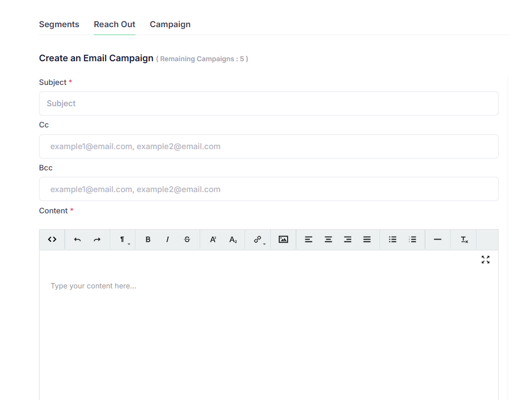Click the undo arrow icon
This screenshot has height=400, width=510.
[77, 240]
